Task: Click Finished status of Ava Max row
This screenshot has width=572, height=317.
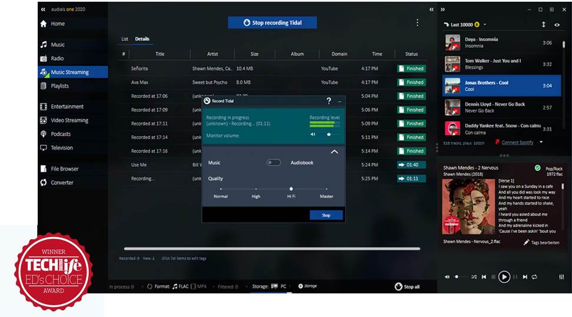Action: pyautogui.click(x=412, y=82)
